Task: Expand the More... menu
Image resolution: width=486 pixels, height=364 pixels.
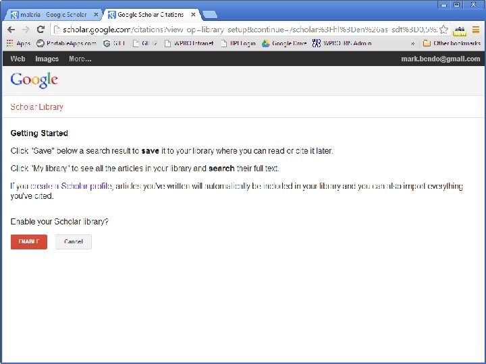Action: [80, 59]
